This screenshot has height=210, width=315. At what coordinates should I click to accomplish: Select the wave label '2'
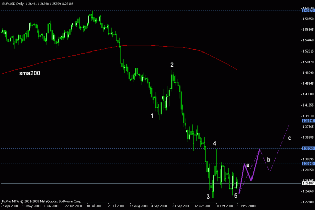[x=172, y=65]
